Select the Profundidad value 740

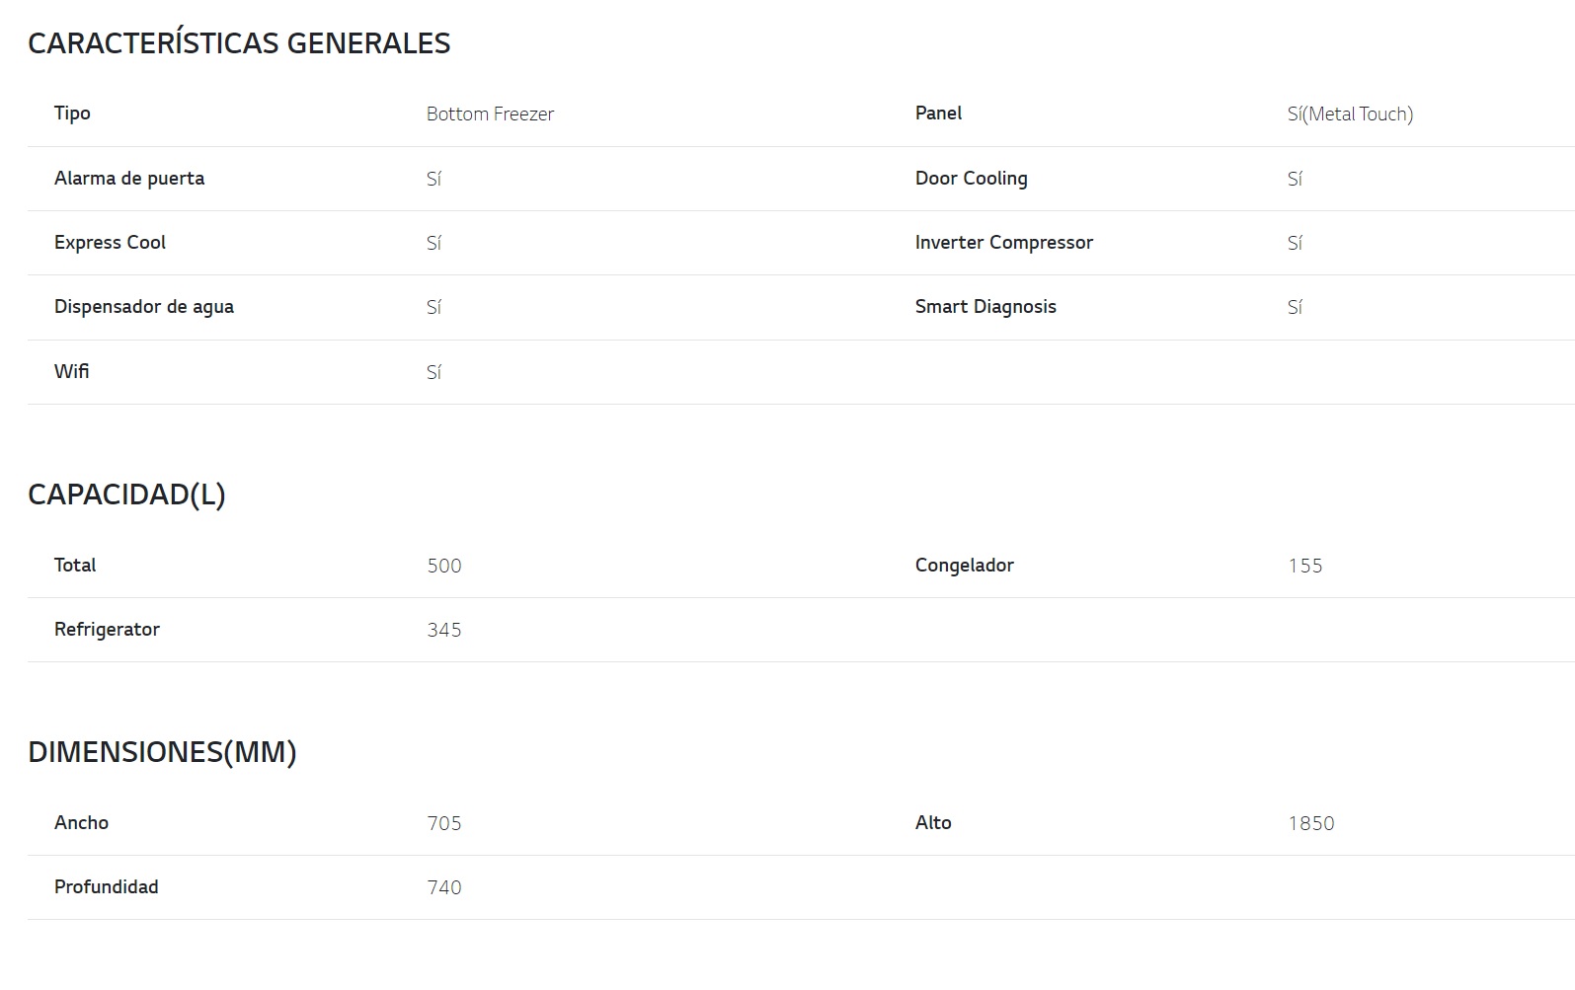pos(444,887)
